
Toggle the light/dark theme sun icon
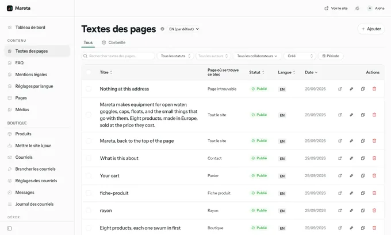pos(357,8)
